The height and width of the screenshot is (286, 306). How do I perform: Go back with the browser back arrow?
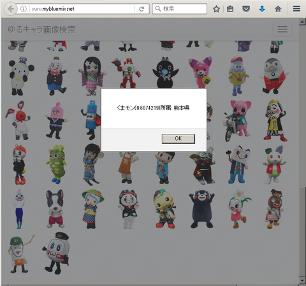(10, 9)
